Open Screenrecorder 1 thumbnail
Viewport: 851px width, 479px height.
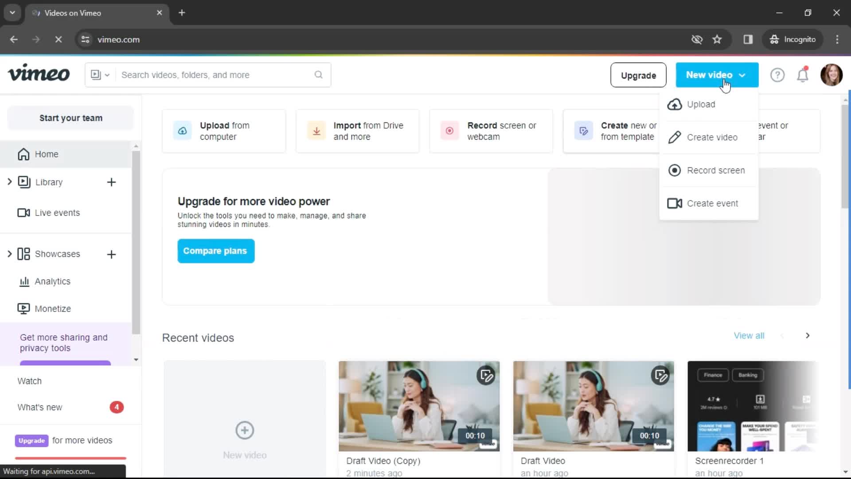[753, 406]
